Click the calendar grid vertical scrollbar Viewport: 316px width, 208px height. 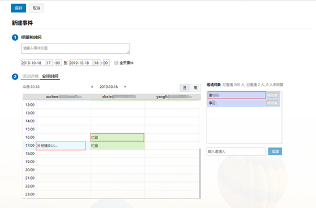click(x=200, y=173)
